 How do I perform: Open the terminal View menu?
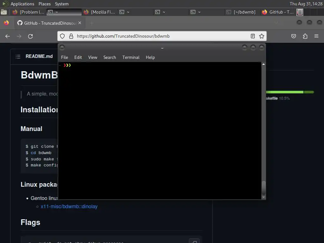click(93, 58)
